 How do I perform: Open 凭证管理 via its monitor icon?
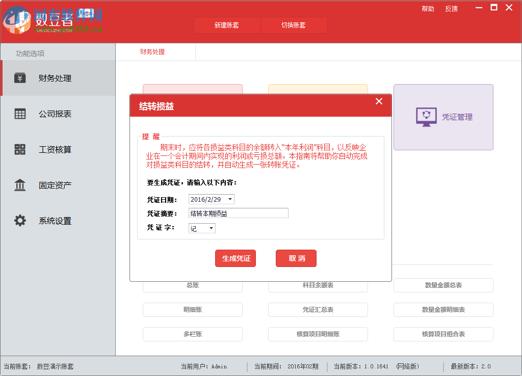tap(426, 117)
